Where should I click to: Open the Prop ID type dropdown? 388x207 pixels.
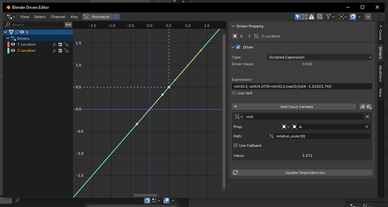(285, 127)
